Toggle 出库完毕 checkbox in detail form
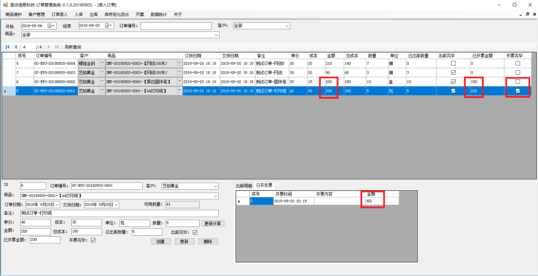 [x=195, y=232]
